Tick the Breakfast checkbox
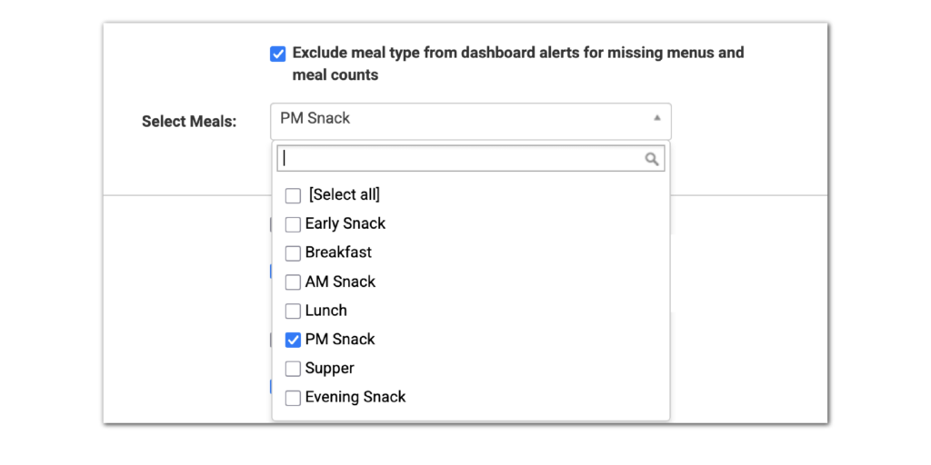Viewport: 931px width, 465px height. coord(293,253)
